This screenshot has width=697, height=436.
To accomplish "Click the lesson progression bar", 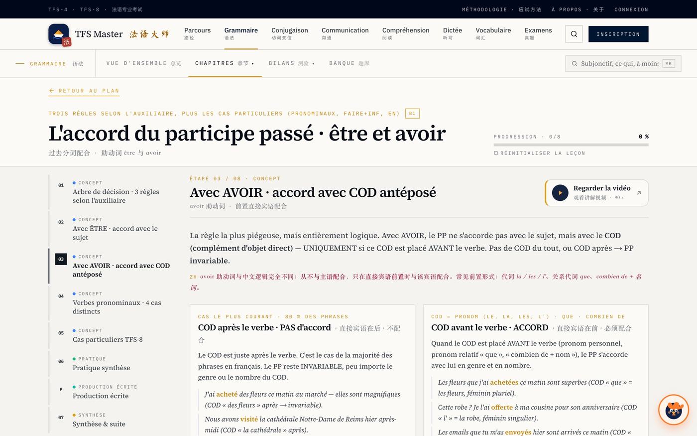I will pyautogui.click(x=571, y=145).
